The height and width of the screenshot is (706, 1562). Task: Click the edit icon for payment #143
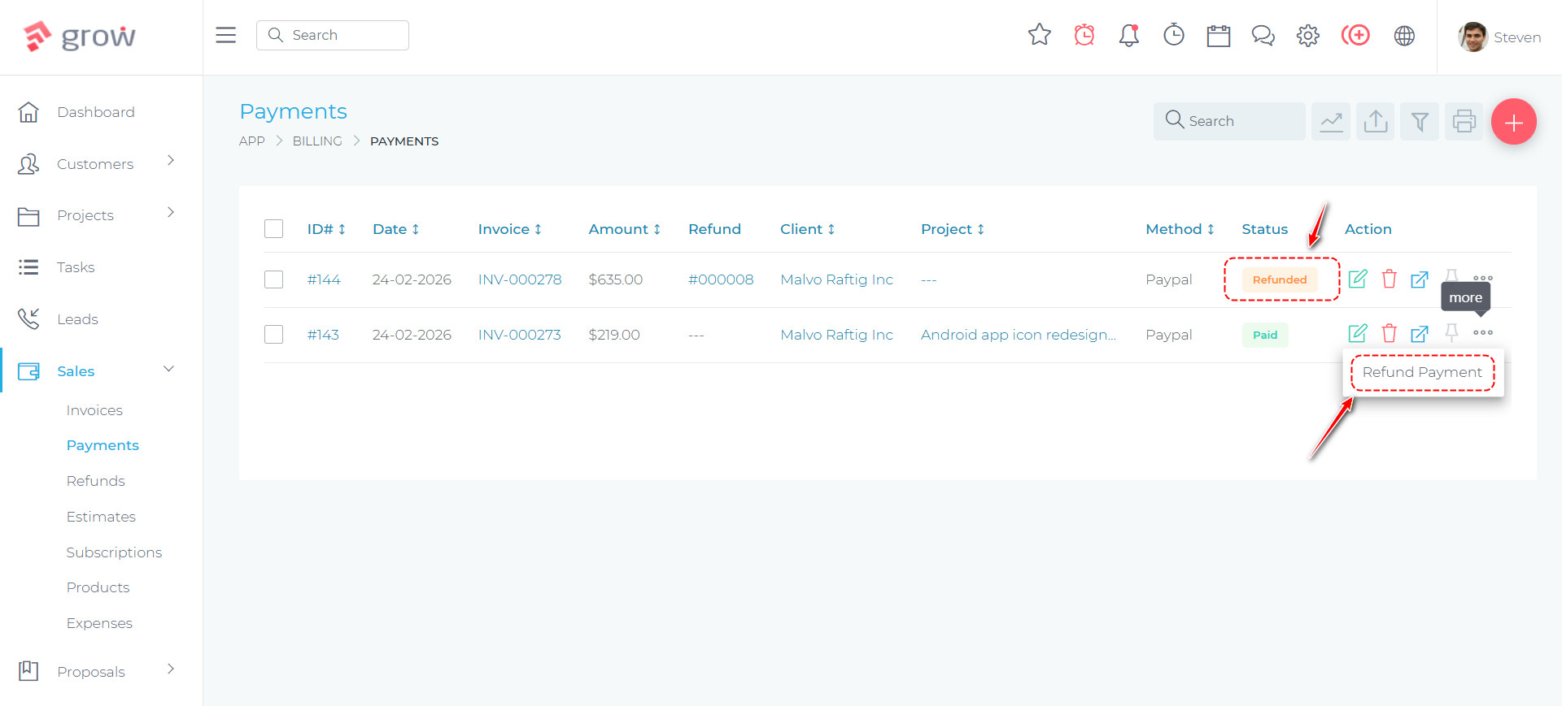(x=1357, y=333)
